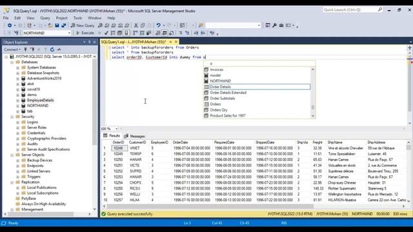Click Refresh icon in Object Explorer
The height and width of the screenshot is (232, 413).
click(x=52, y=50)
